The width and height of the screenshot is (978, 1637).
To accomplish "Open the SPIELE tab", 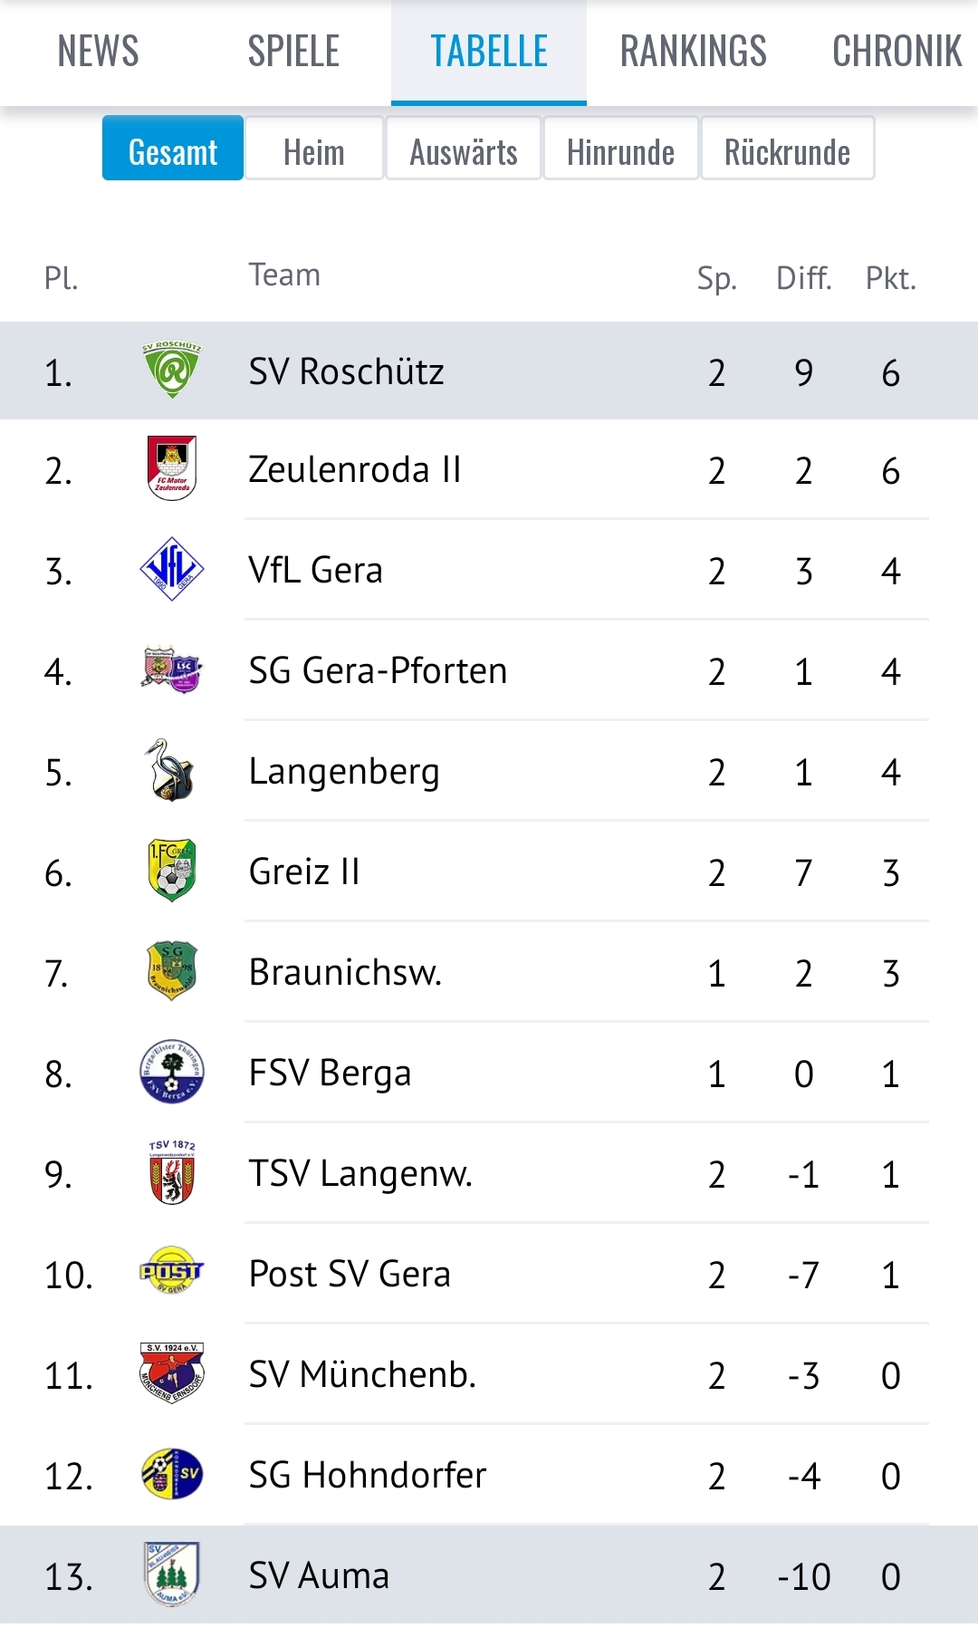I will (x=293, y=52).
